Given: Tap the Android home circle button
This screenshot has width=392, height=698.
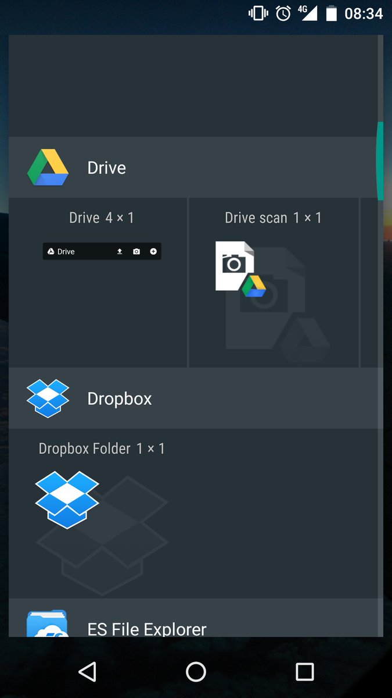Looking at the screenshot, I should coord(196,672).
